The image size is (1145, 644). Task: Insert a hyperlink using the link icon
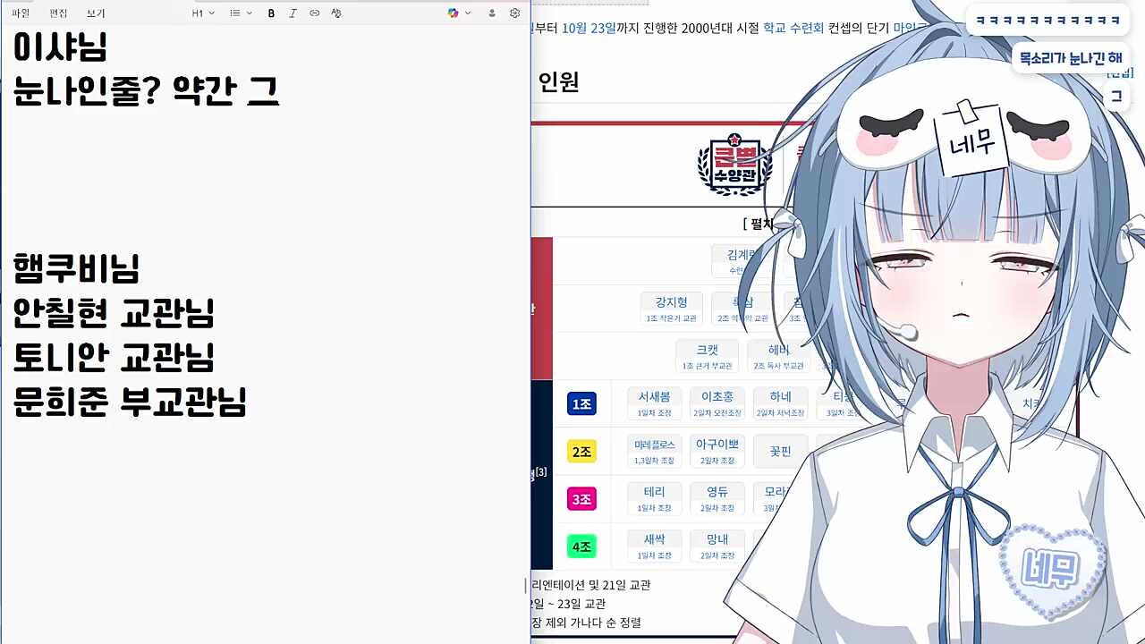[312, 13]
